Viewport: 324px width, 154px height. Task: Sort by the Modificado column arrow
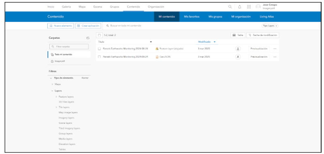coord(215,42)
